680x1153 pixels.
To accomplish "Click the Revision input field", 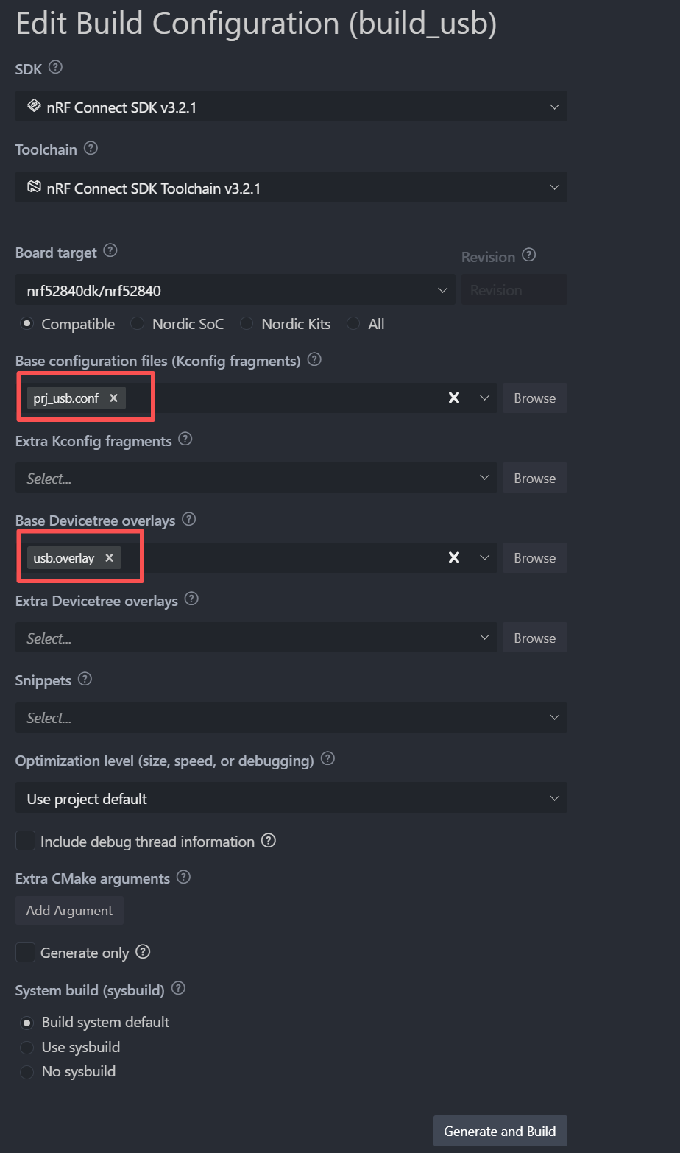I will pyautogui.click(x=514, y=290).
